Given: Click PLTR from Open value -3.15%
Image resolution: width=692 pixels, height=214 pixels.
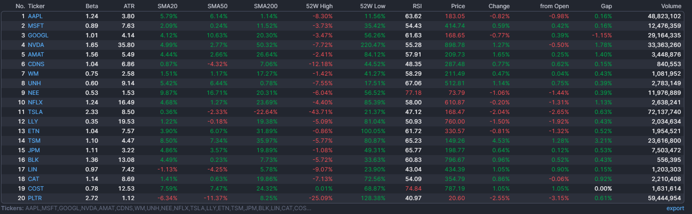Looking at the screenshot, I should pos(560,198).
